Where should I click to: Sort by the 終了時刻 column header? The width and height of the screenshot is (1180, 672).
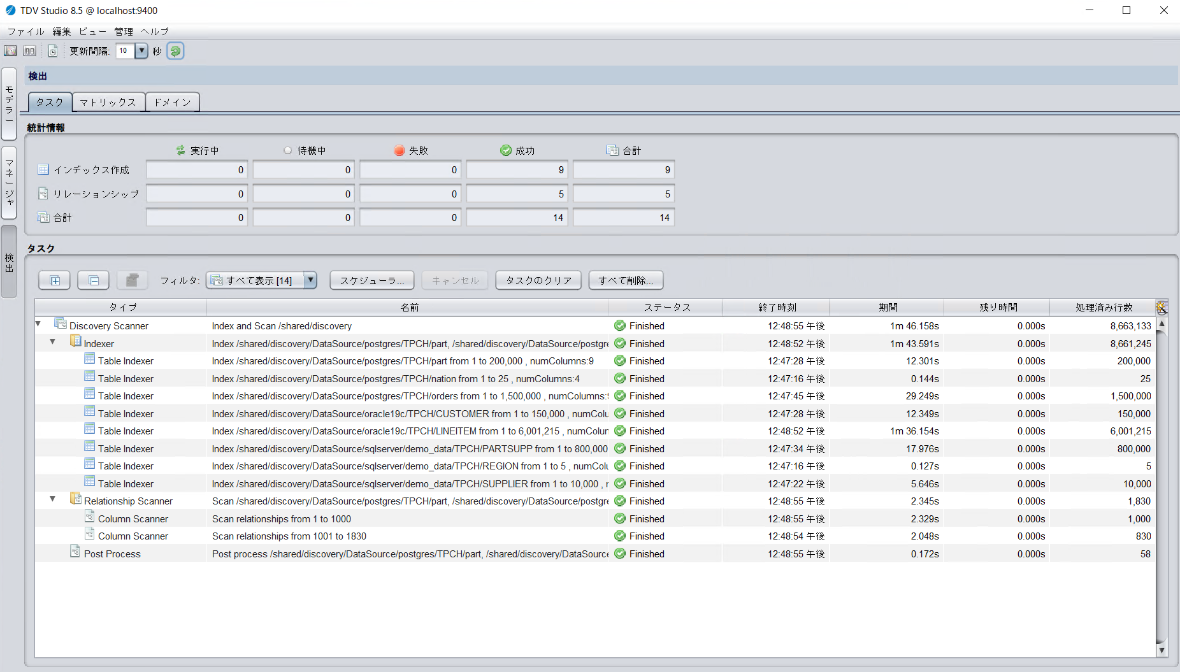tap(777, 307)
